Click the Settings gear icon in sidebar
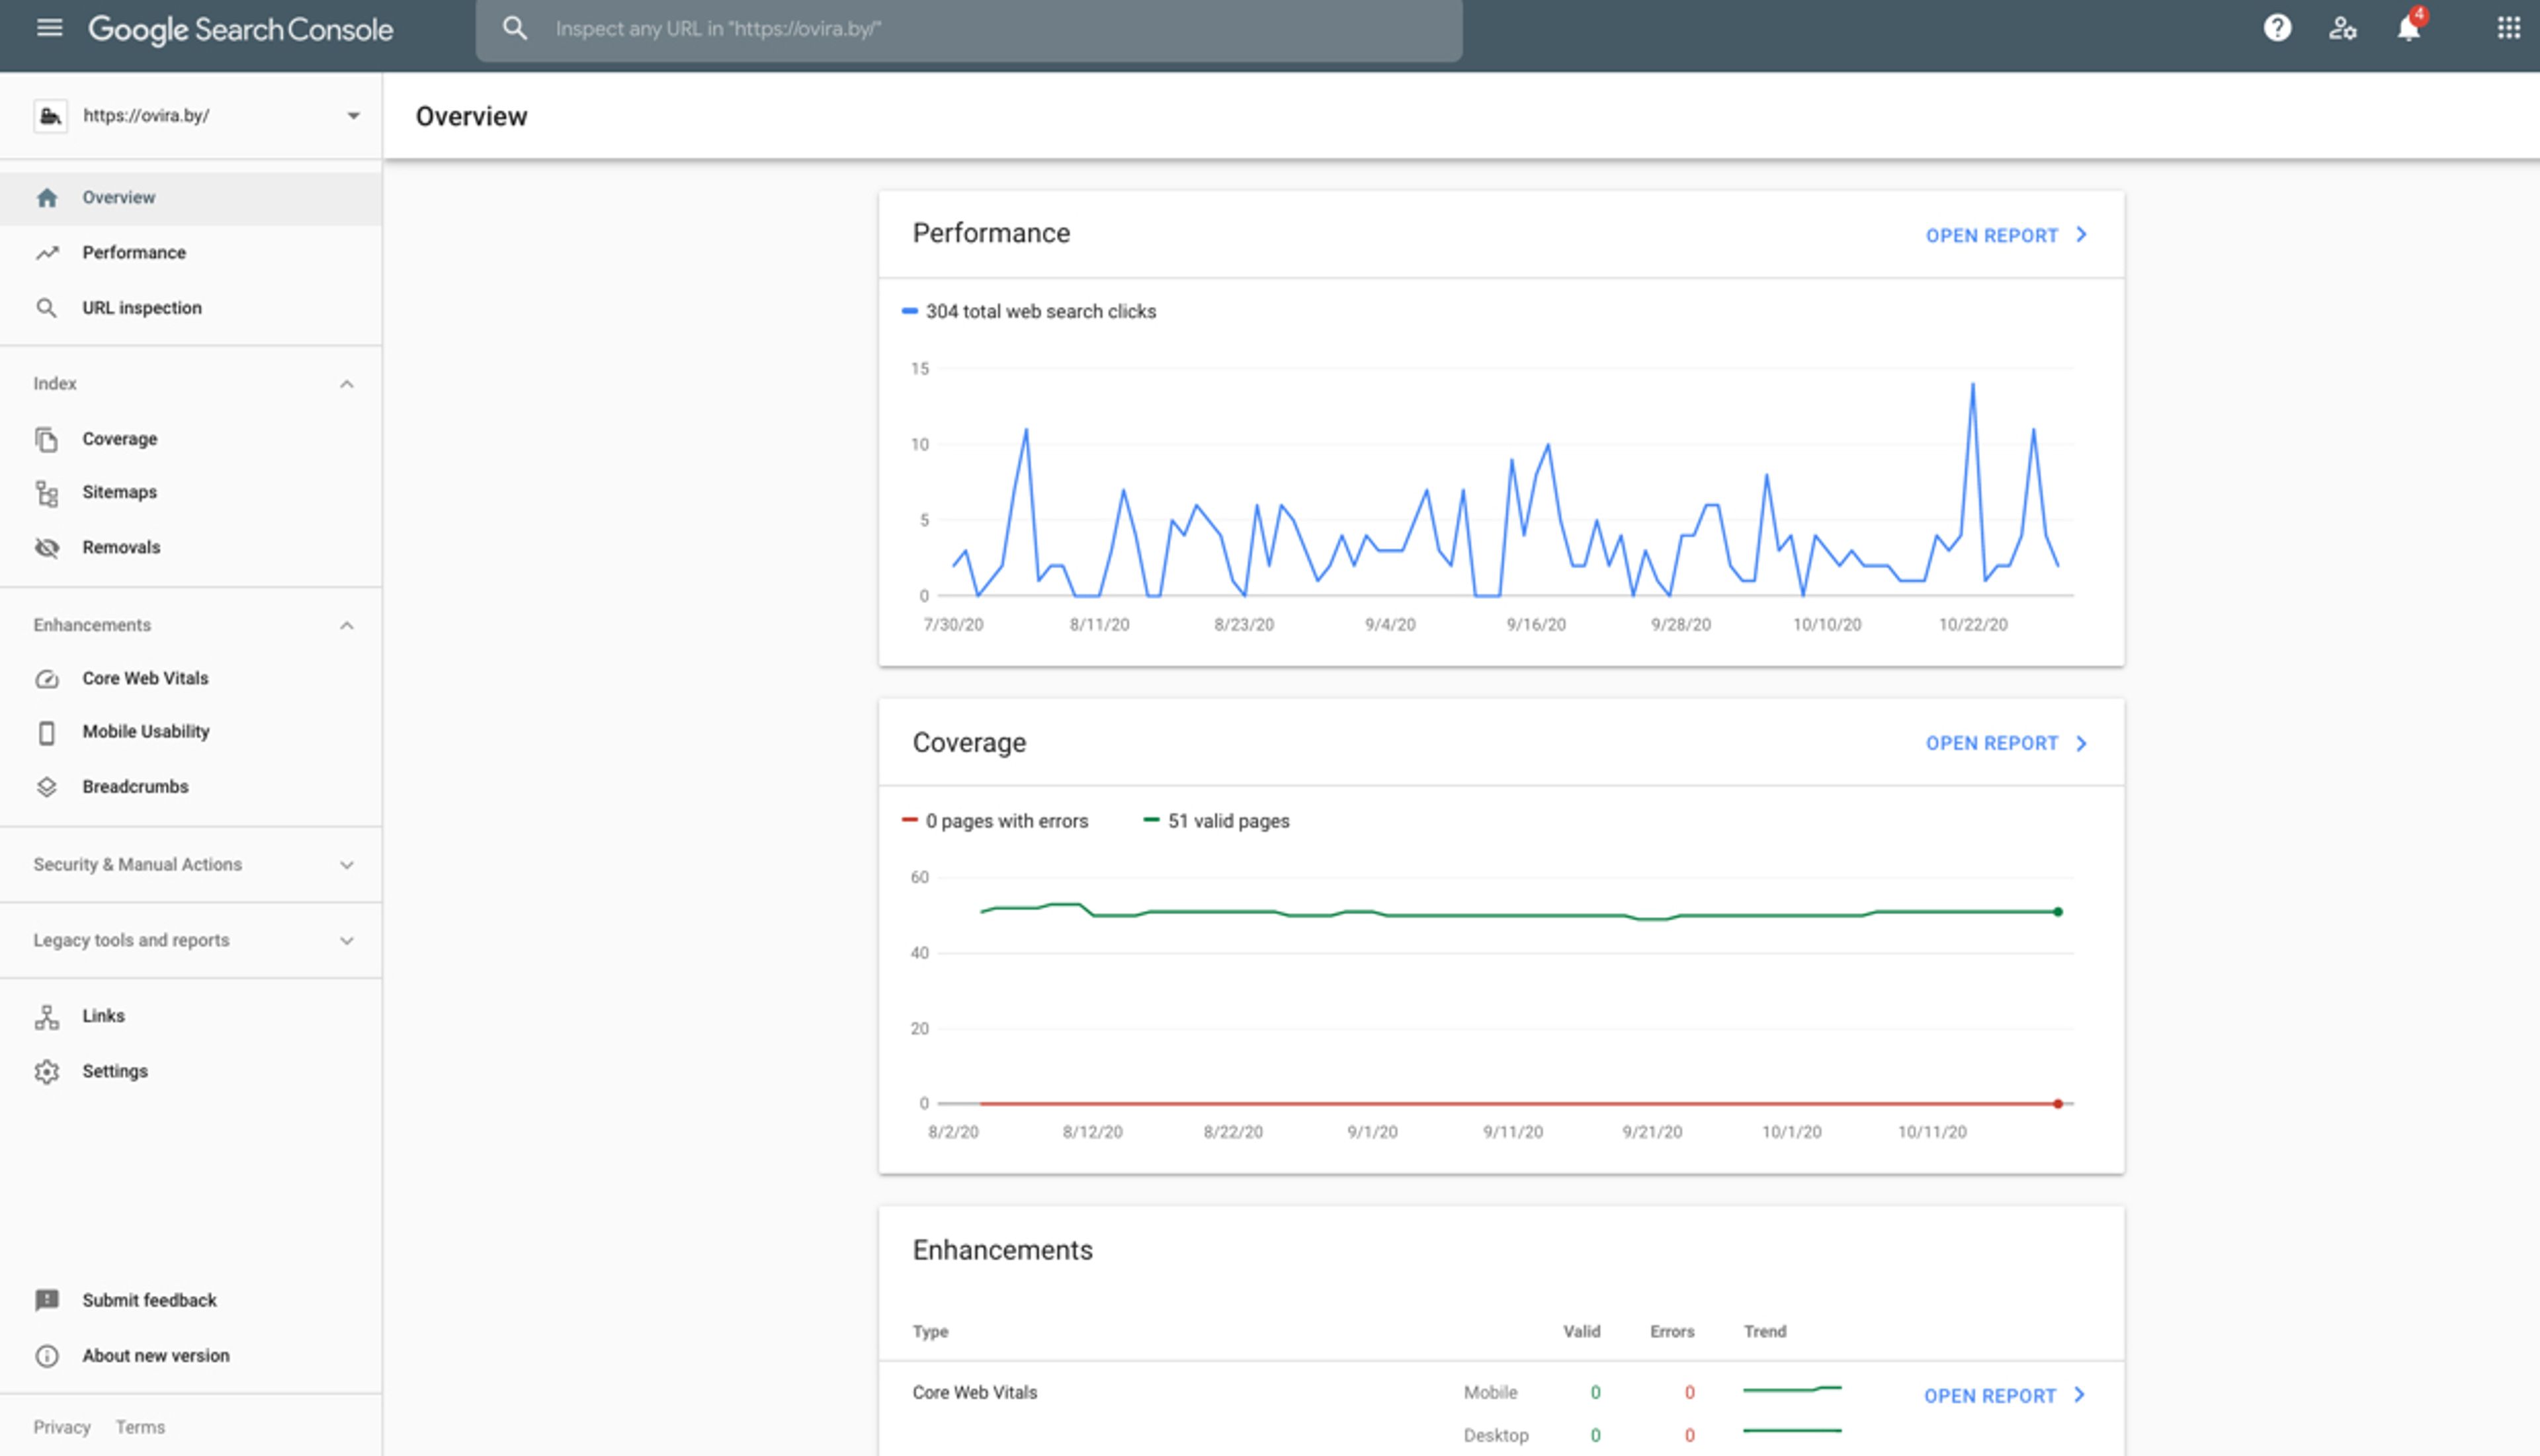 pos(47,1072)
